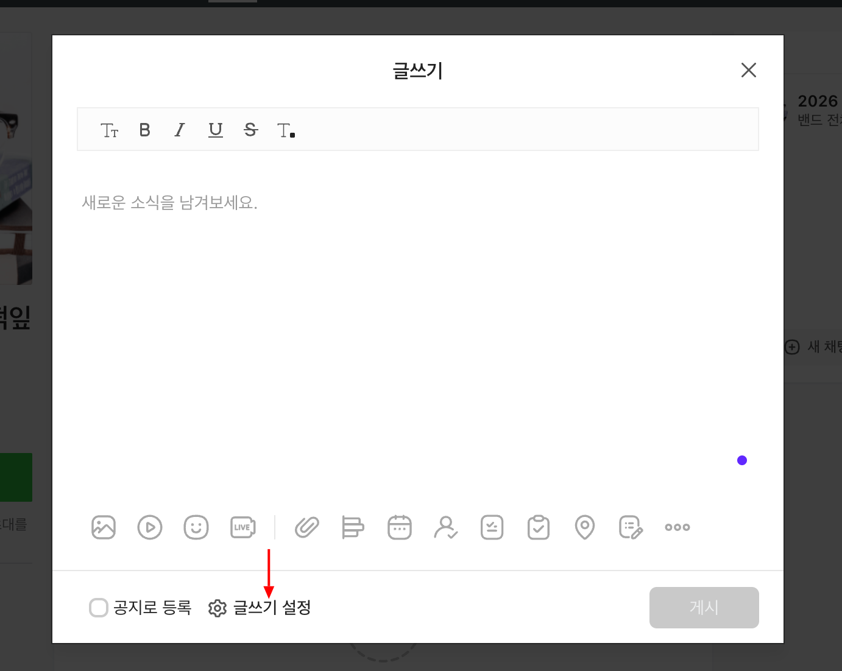Add a signup form with clipboard-check icon
The width and height of the screenshot is (842, 671).
539,527
